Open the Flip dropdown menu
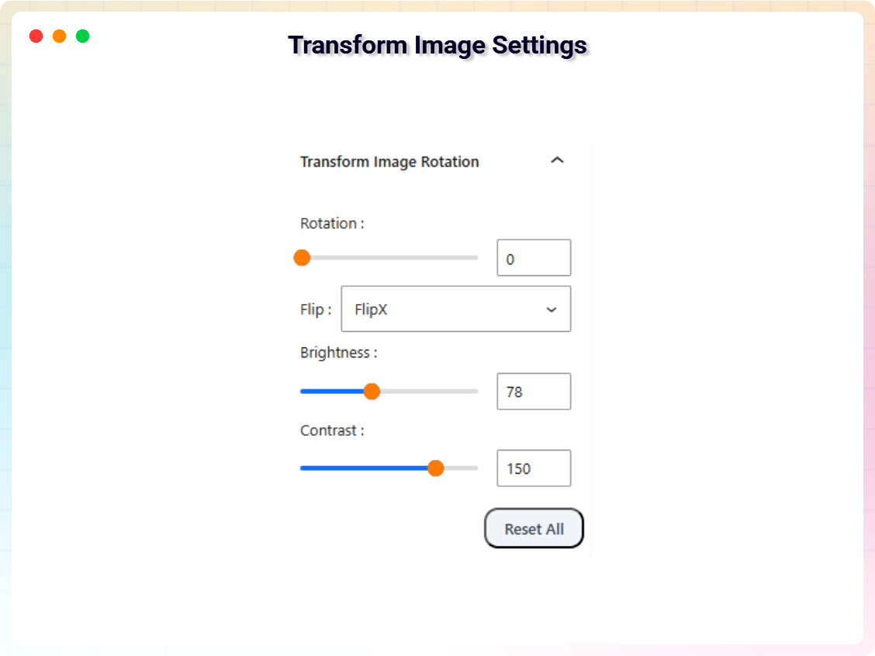This screenshot has height=656, width=875. tap(456, 309)
